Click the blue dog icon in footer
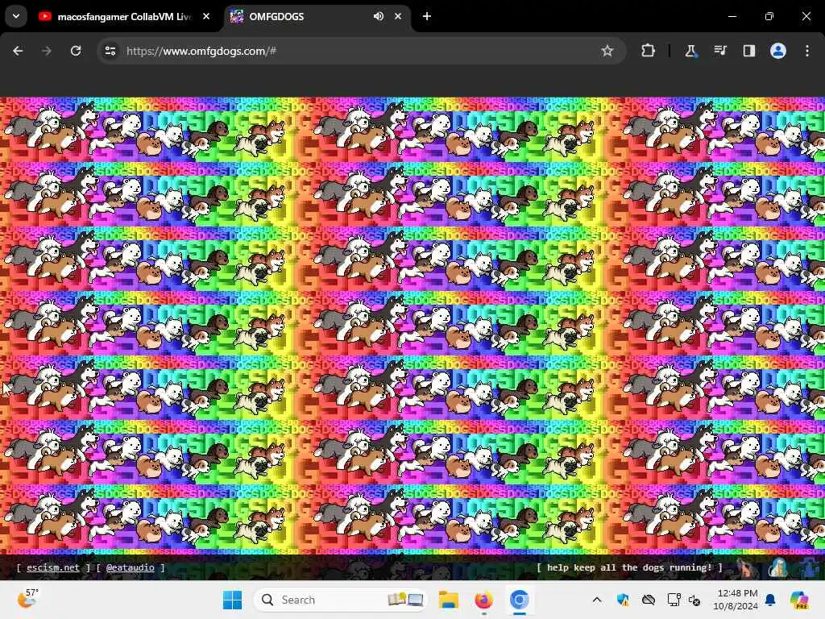825x619 pixels. [810, 568]
